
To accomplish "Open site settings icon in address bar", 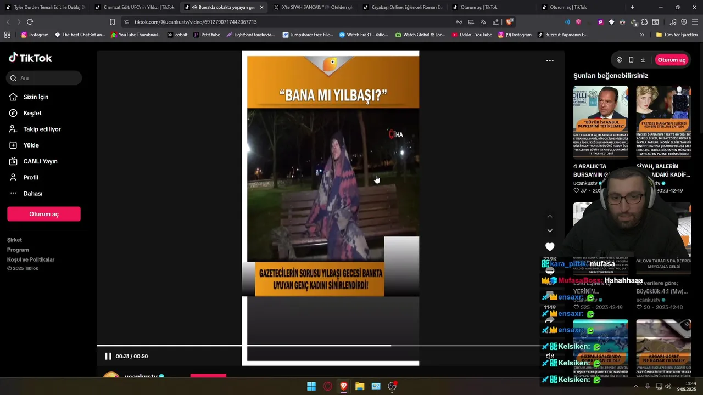I will tap(127, 22).
